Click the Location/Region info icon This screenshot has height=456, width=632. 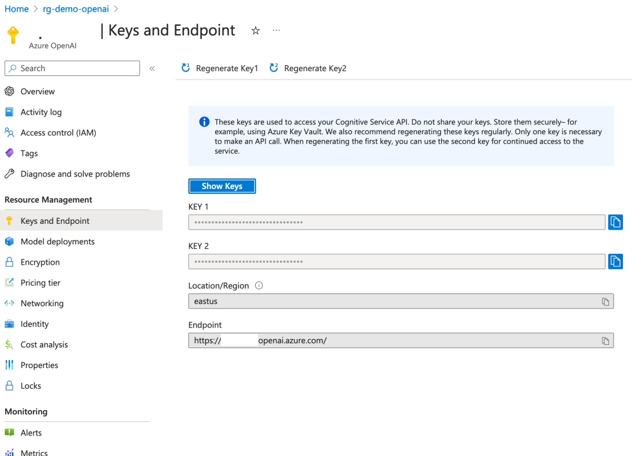tap(259, 285)
